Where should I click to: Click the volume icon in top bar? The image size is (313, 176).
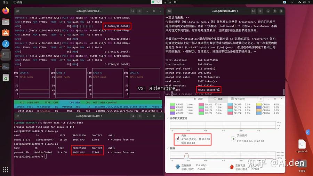(x=304, y=2)
